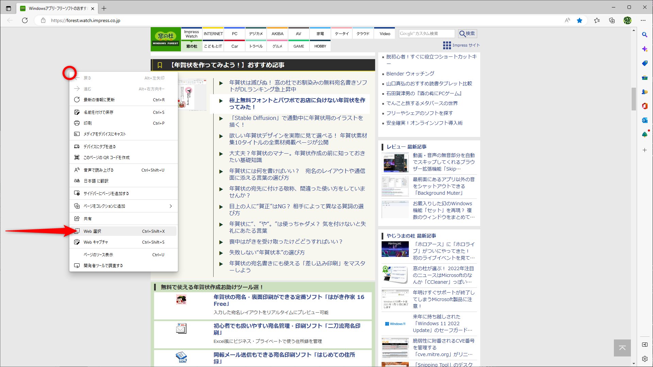Viewport: 653px width, 367px height.
Task: Open the Games panel in the sidebar
Action: coord(645,92)
